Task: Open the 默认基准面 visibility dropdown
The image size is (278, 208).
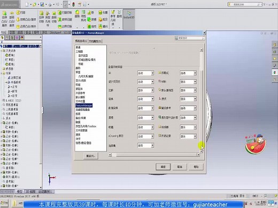Action: tap(188, 90)
